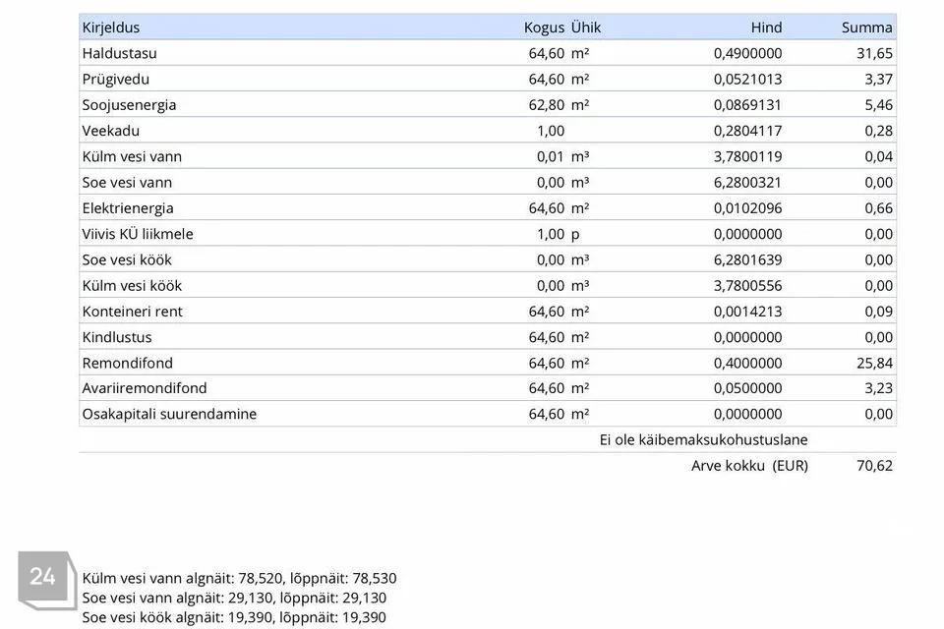Click the Haldustasu row label

coord(119,53)
